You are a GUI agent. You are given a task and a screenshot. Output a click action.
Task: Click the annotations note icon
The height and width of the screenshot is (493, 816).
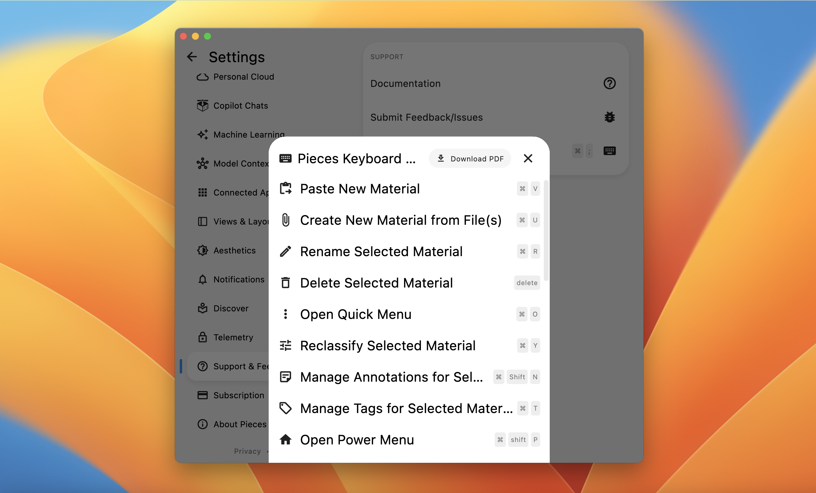pos(286,377)
